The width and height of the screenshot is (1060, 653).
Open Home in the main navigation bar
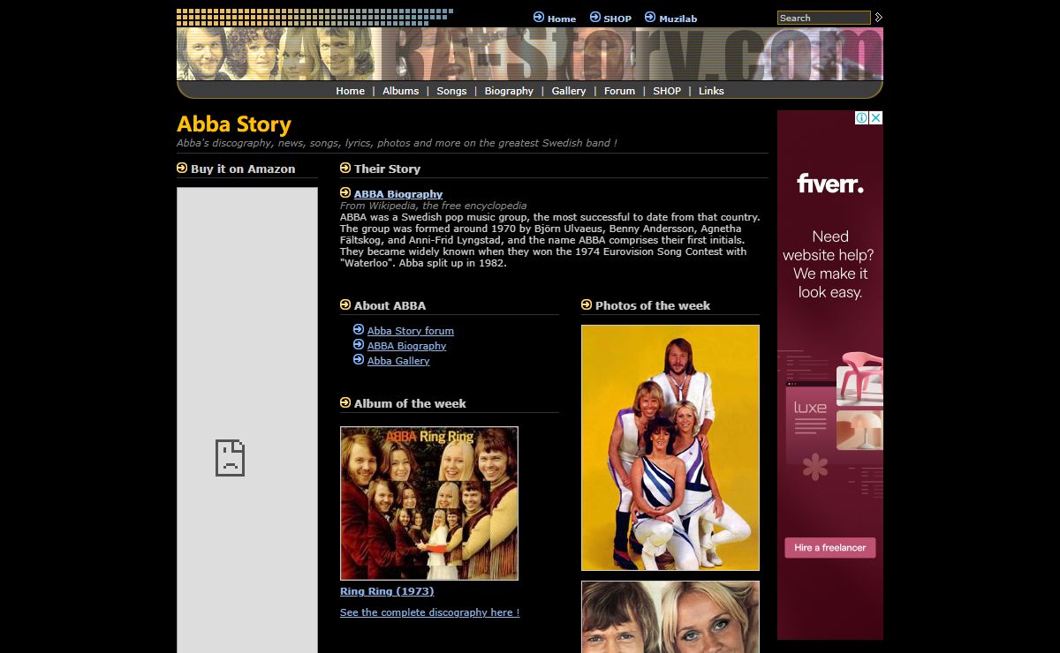(350, 91)
